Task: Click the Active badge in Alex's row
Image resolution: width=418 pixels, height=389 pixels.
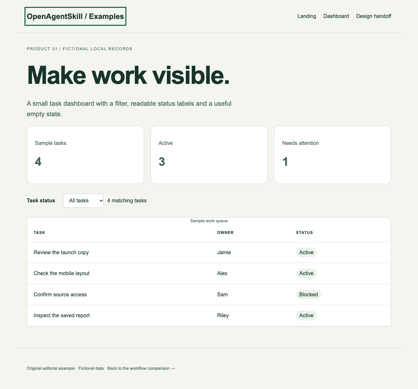Action: [306, 273]
